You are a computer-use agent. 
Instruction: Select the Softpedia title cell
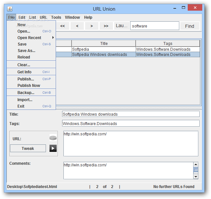(104, 49)
